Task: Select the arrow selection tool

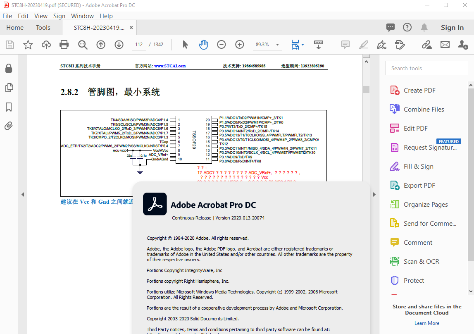Action: [185, 45]
